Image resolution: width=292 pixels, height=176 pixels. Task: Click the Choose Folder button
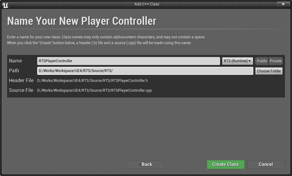pos(269,71)
